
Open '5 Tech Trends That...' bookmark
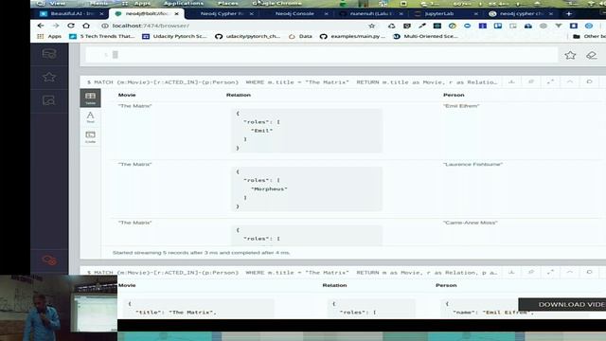pyautogui.click(x=102, y=36)
